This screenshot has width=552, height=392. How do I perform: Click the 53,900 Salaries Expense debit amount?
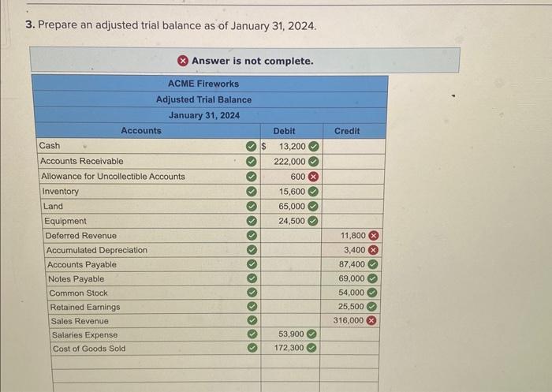coord(291,334)
